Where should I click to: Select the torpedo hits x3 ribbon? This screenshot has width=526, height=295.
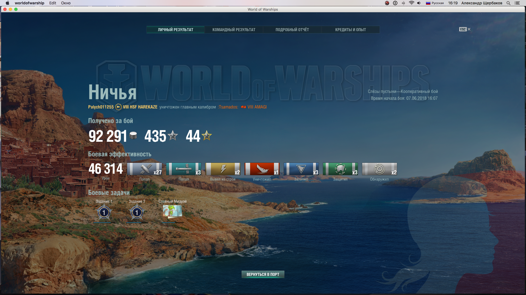click(184, 169)
